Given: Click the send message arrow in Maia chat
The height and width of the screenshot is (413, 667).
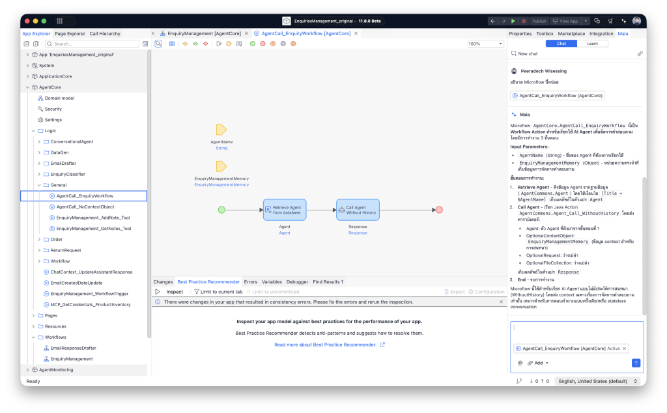Looking at the screenshot, I should (636, 363).
